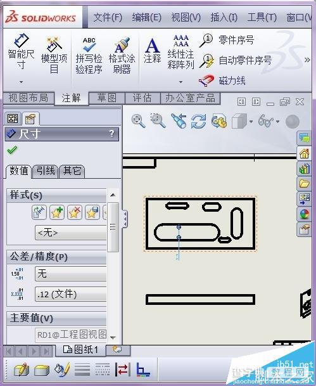Select the 引线 tab

coord(46,171)
